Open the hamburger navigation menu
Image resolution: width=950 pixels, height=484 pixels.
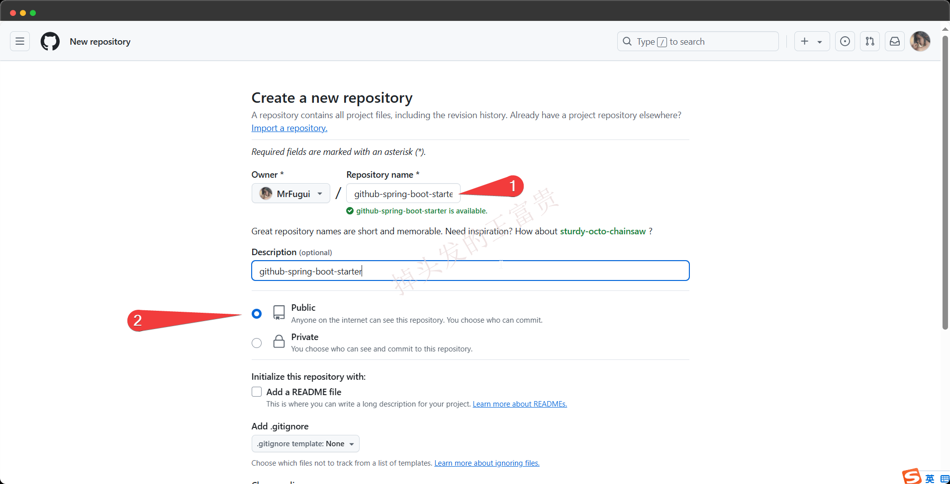coord(20,41)
